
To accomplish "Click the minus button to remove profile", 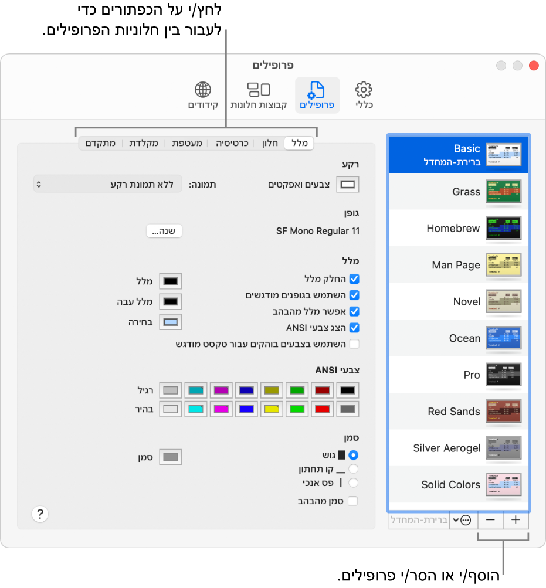I will click(x=490, y=520).
